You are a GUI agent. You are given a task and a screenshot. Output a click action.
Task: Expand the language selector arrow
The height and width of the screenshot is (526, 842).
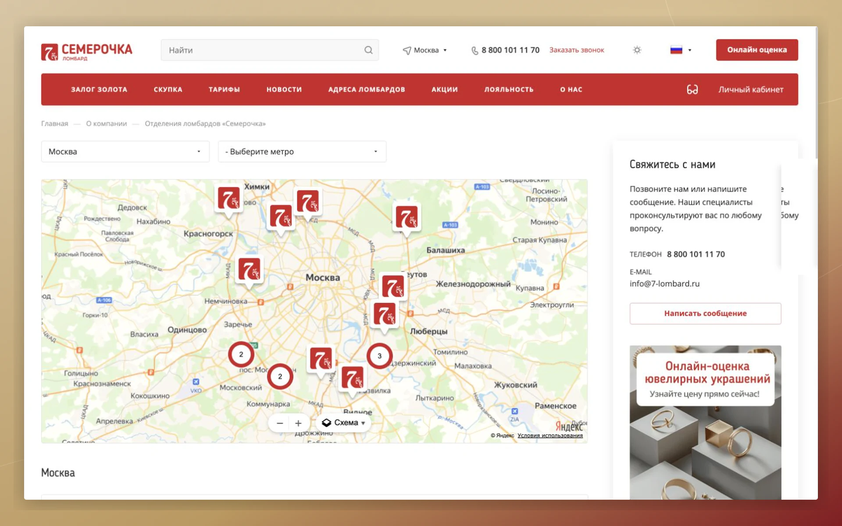pyautogui.click(x=690, y=50)
